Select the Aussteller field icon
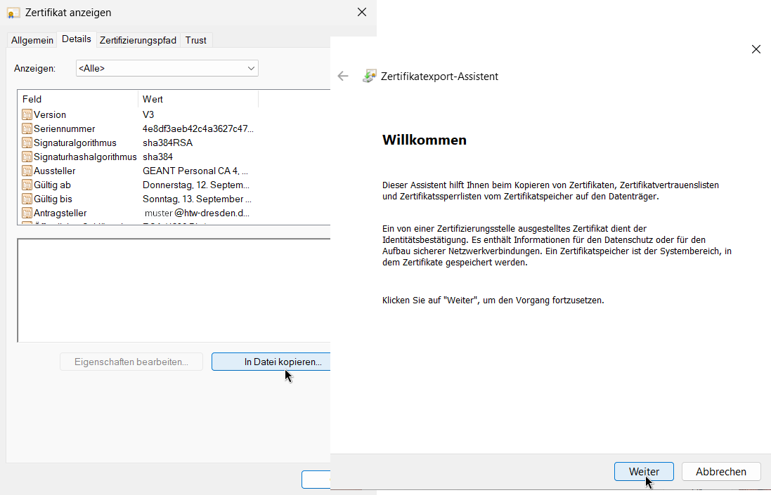The image size is (771, 495). (27, 171)
